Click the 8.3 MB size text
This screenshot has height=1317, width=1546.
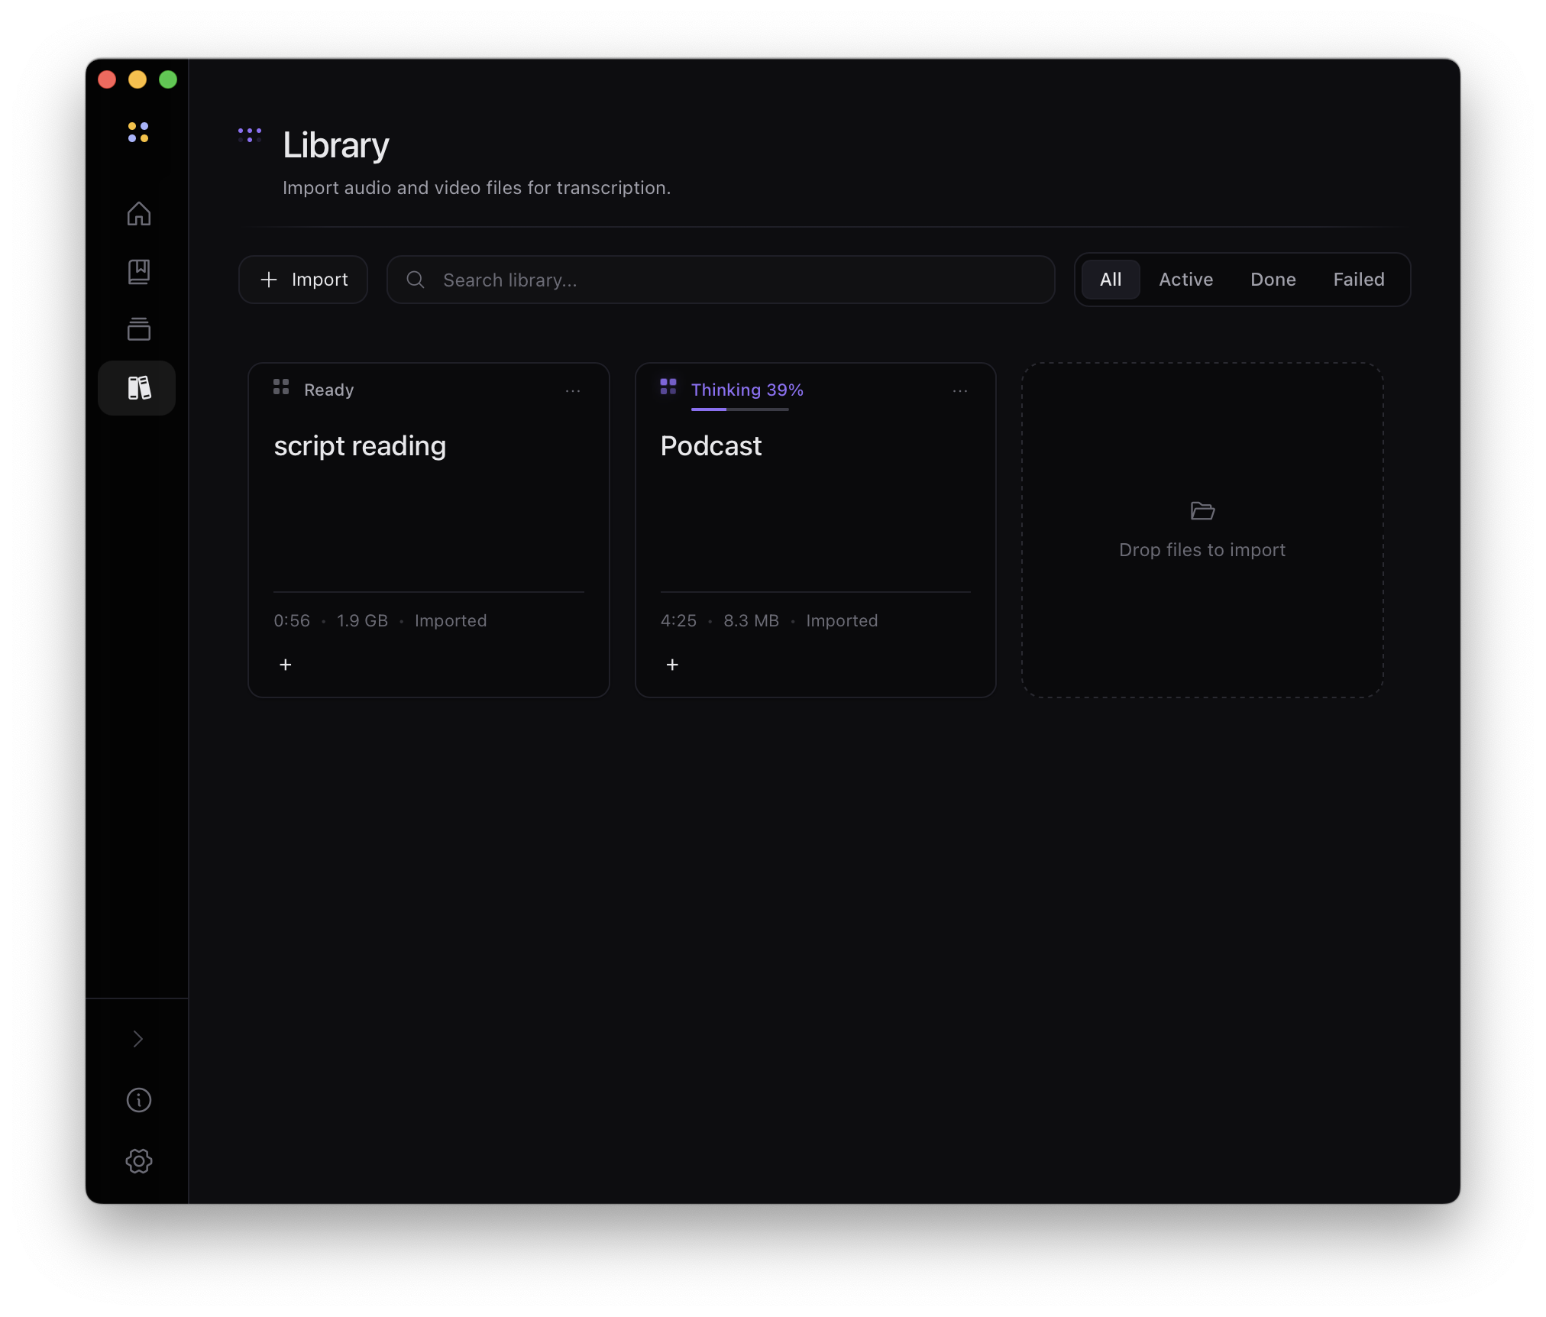tap(752, 620)
